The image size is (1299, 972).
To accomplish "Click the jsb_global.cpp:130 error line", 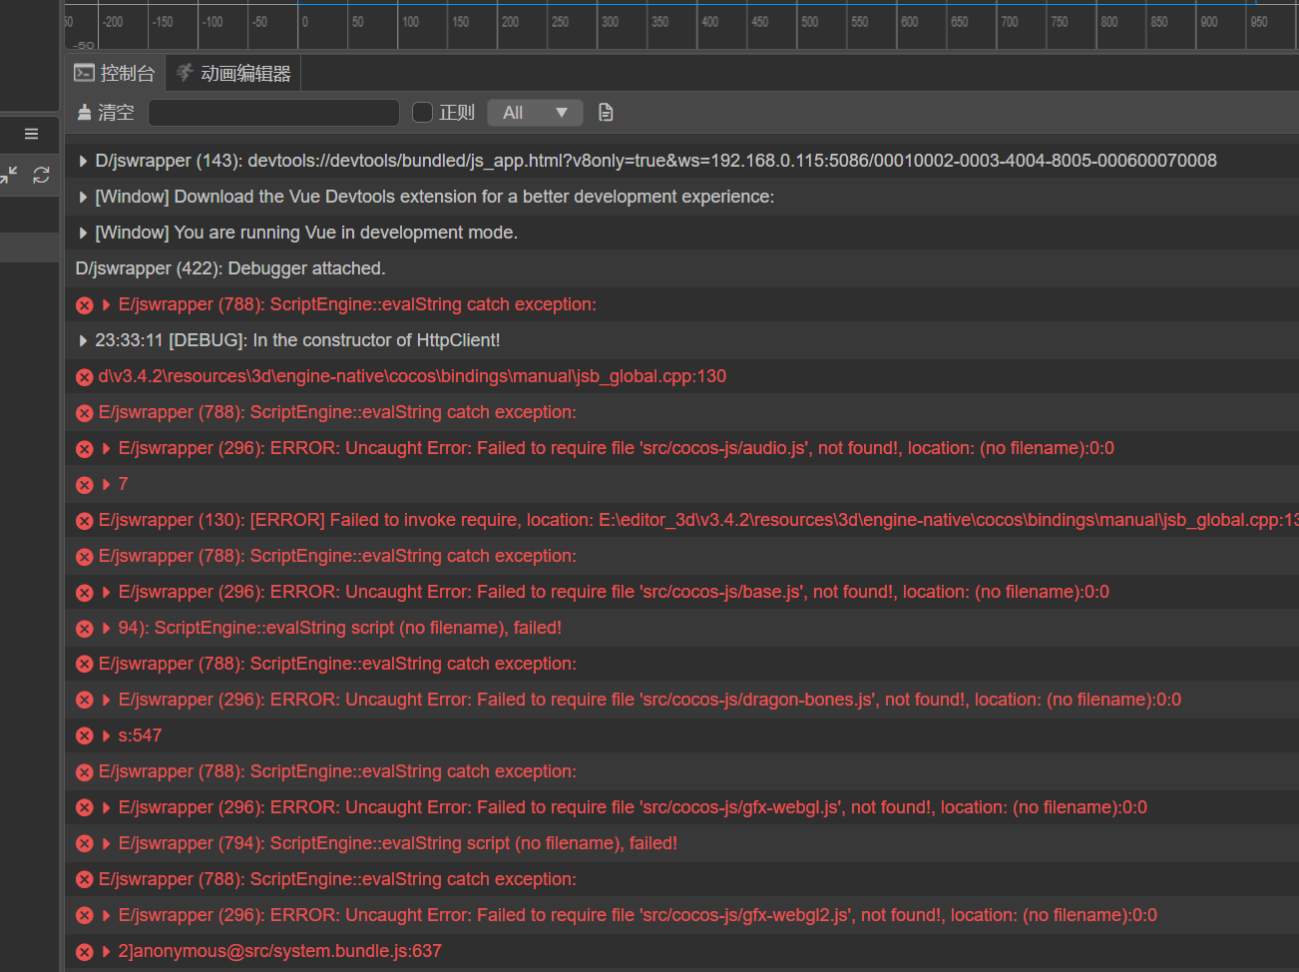I will pos(412,376).
